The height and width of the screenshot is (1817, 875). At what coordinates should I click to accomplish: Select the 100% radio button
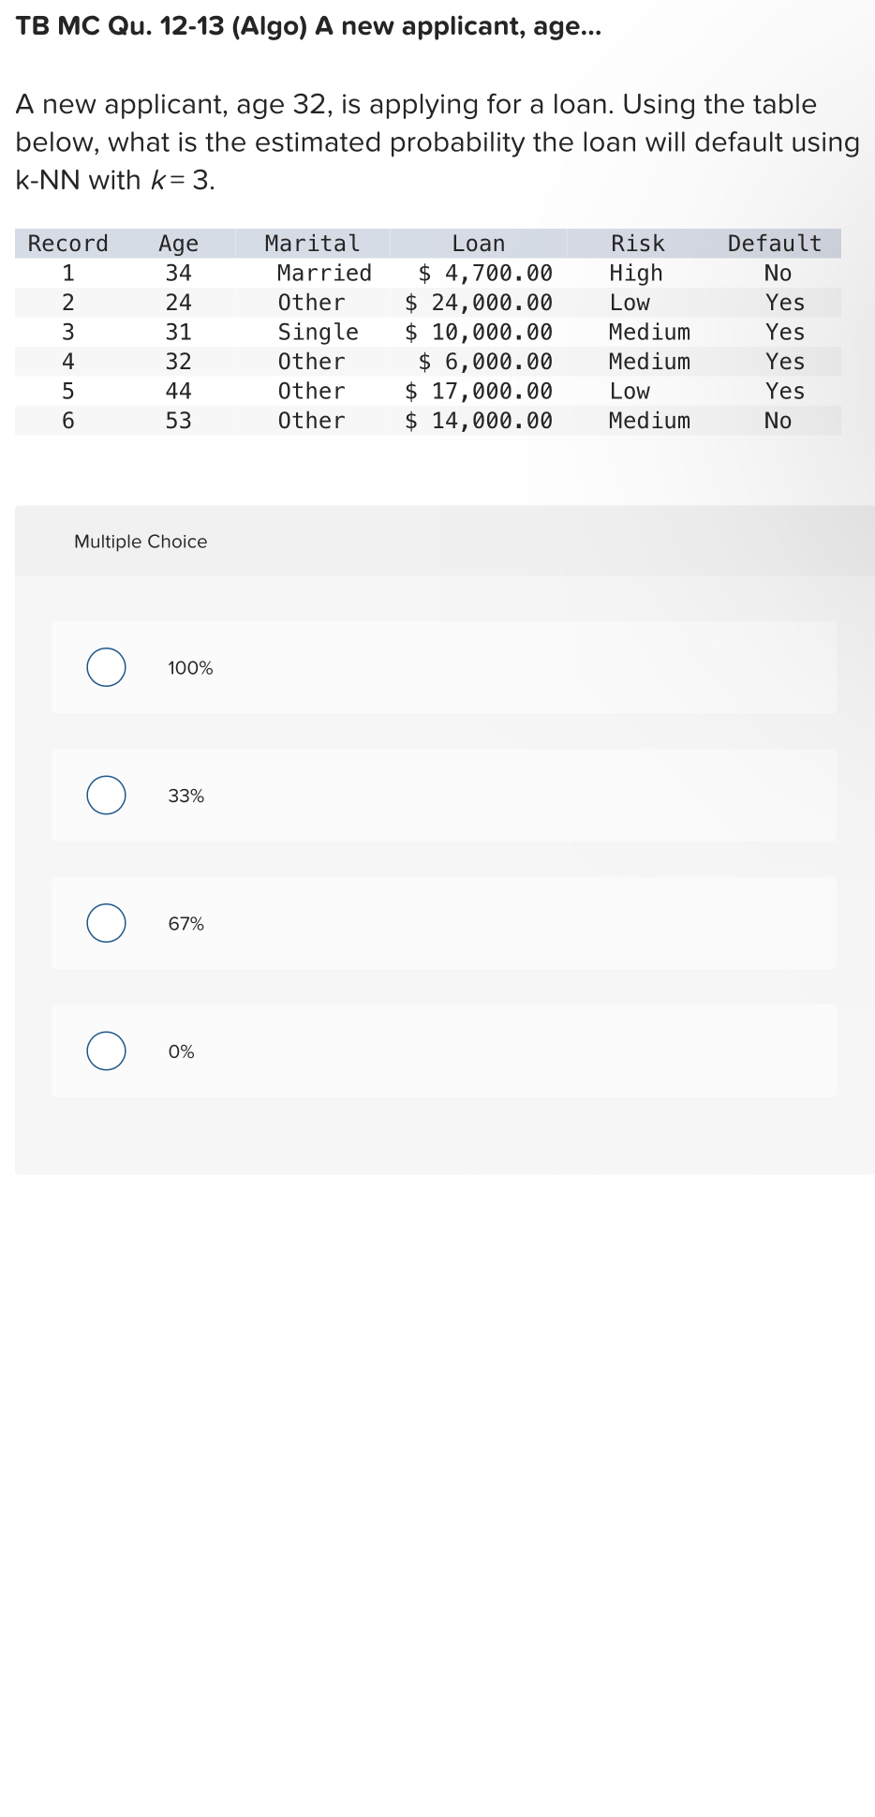click(107, 667)
